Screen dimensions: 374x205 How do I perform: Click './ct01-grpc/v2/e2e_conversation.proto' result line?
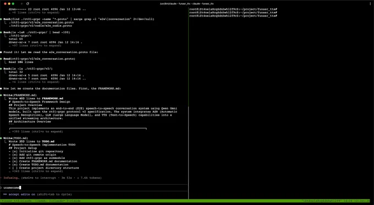click(41, 22)
